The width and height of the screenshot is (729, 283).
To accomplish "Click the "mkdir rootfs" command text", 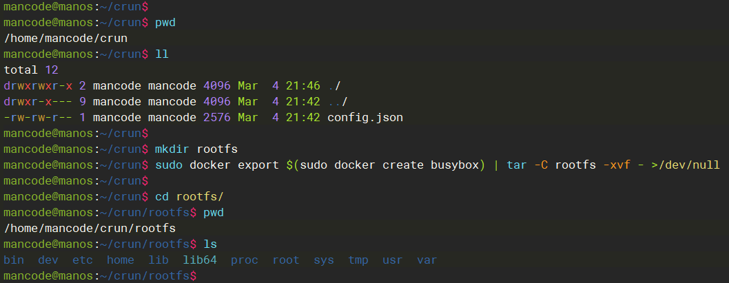I will pyautogui.click(x=196, y=149).
